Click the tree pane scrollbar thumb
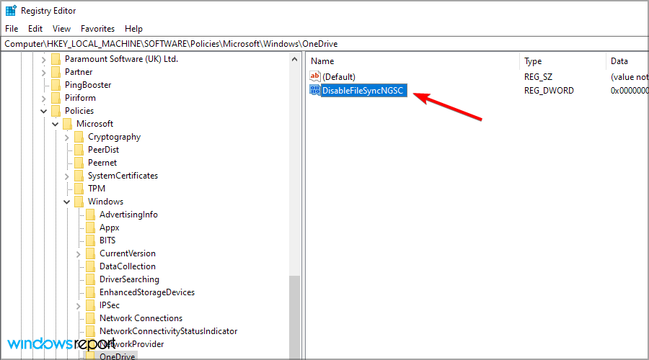Screen dimensions: 649x360 click(x=294, y=317)
